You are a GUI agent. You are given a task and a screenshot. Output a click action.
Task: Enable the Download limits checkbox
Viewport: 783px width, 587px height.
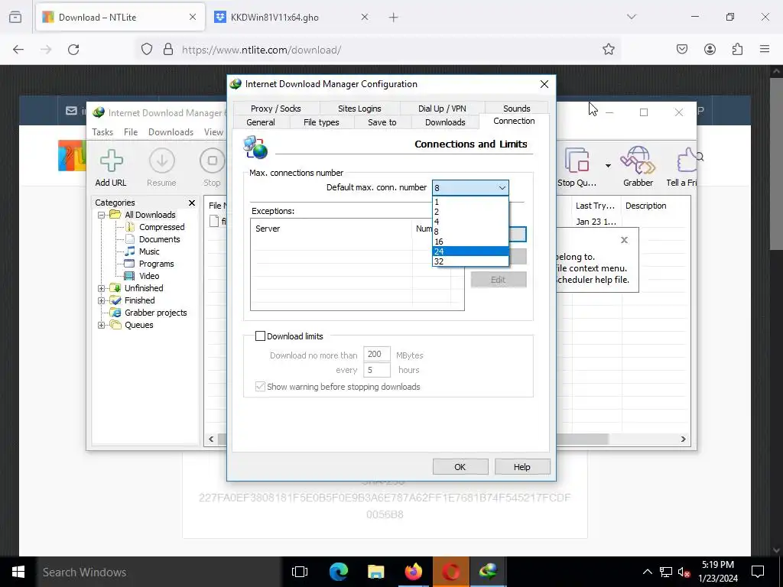click(260, 336)
